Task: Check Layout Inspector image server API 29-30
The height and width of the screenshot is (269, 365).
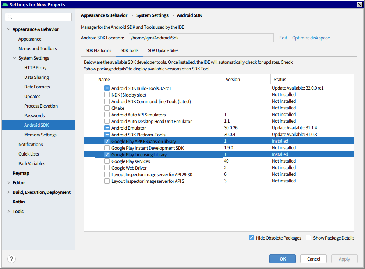Action: tap(107, 174)
